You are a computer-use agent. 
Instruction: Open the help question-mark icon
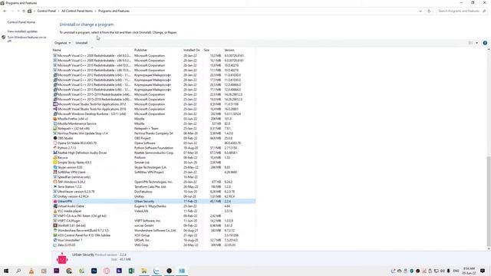coord(485,43)
